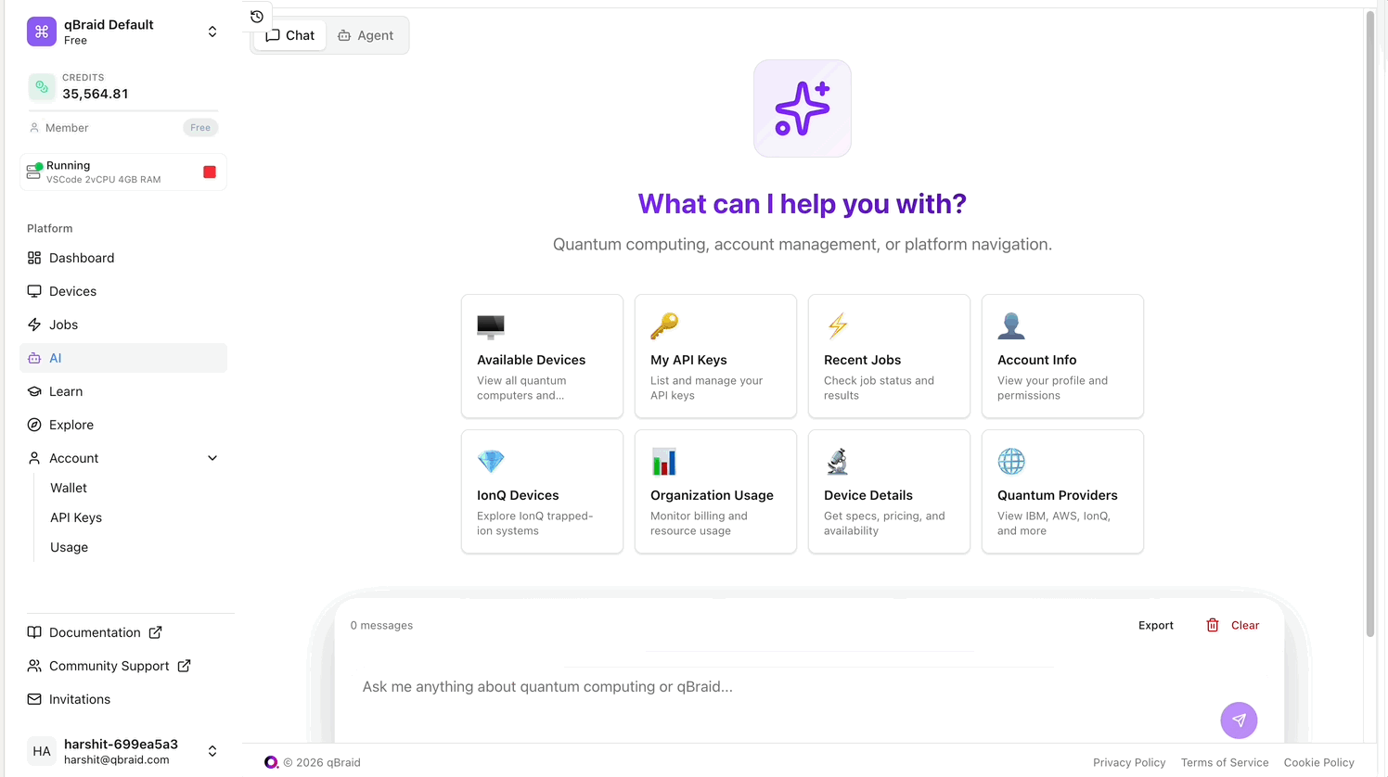This screenshot has width=1388, height=777.
Task: Click the qBraid Default workspace logo
Action: click(x=42, y=32)
